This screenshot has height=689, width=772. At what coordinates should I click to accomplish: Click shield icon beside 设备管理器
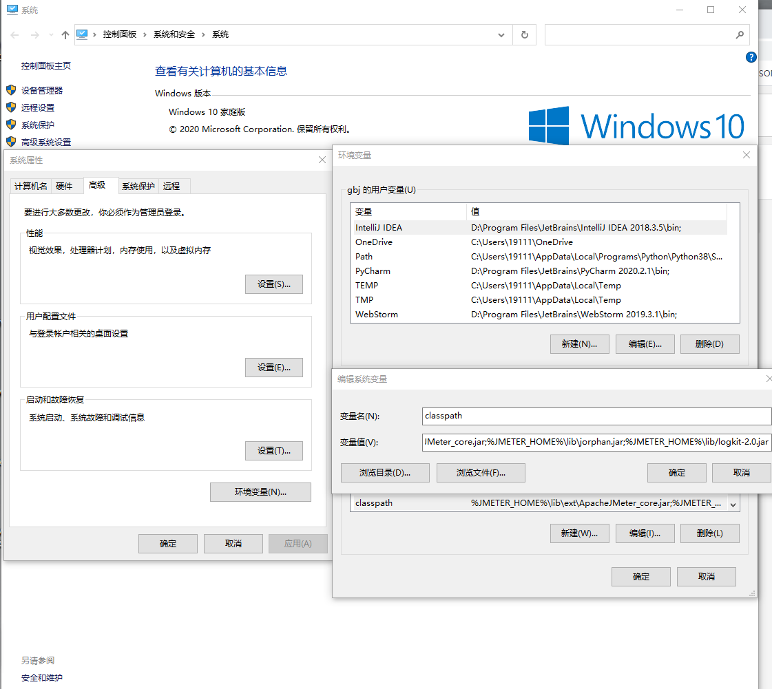[11, 90]
